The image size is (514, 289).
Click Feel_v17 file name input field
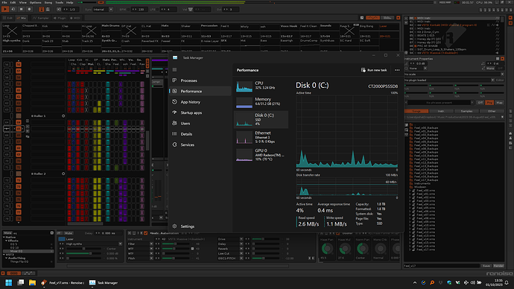point(442,266)
